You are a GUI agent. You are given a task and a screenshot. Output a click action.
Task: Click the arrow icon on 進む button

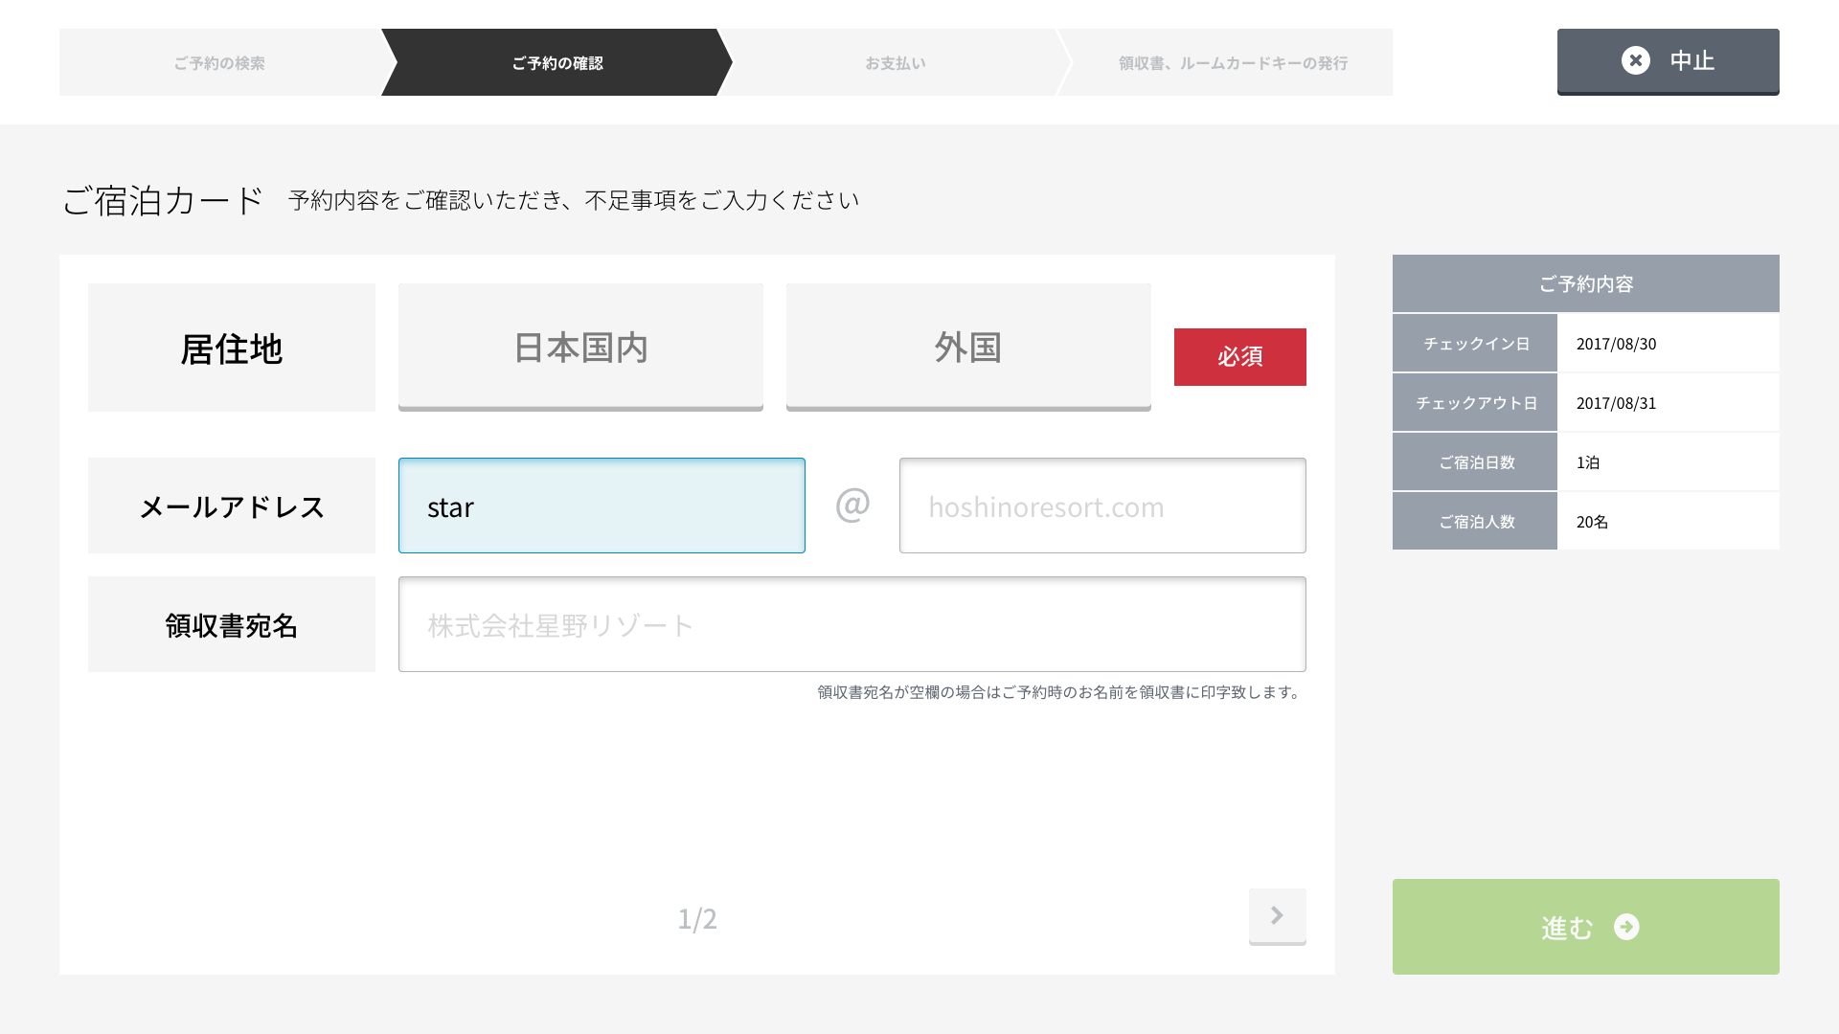(x=1626, y=927)
